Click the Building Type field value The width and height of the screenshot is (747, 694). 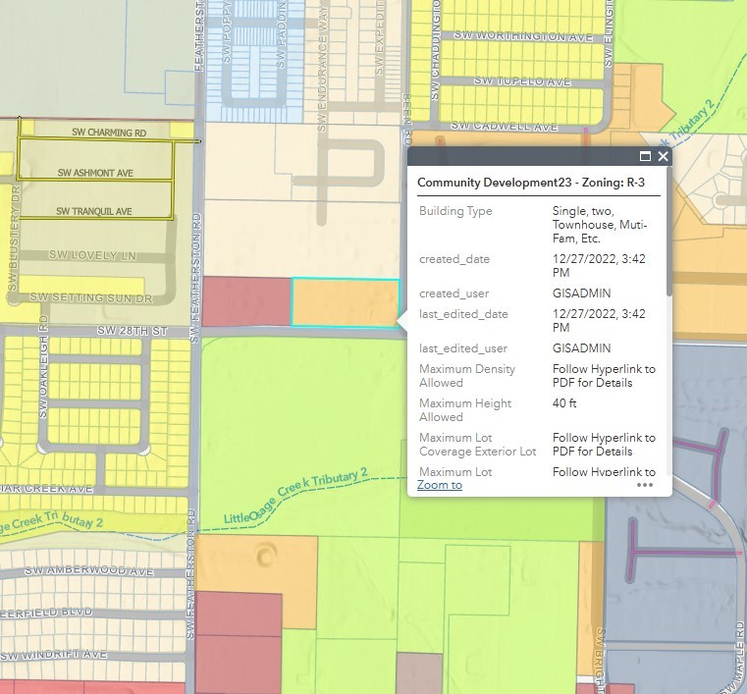601,225
